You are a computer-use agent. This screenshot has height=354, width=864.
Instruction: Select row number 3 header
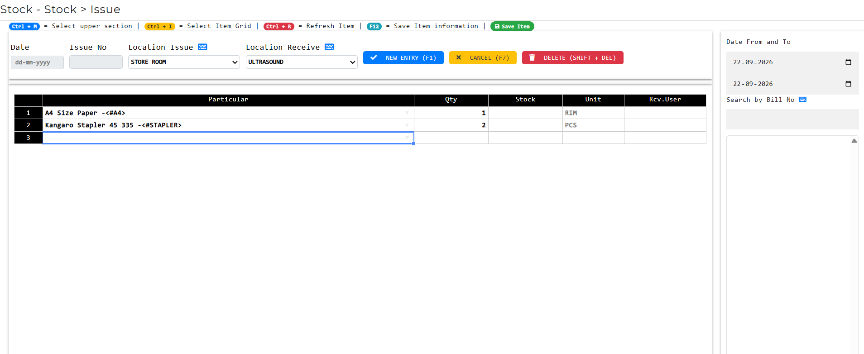[29, 138]
